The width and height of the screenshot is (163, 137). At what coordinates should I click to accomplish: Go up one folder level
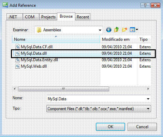pos(117,30)
